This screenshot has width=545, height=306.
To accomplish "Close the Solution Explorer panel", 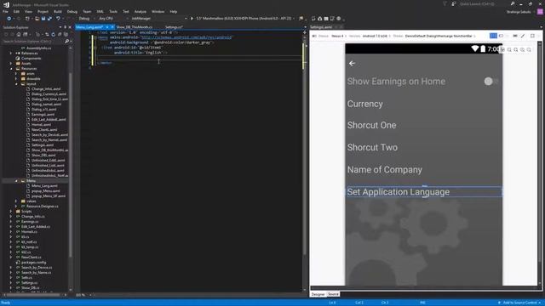I will pos(70,27).
